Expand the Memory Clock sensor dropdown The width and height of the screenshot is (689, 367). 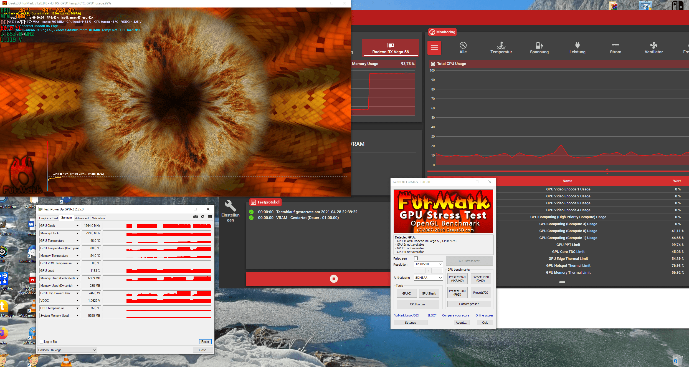[77, 233]
